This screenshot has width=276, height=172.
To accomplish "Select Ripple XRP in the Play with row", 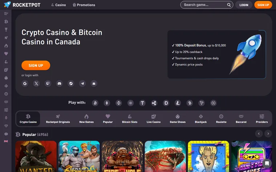I will 154,103.
